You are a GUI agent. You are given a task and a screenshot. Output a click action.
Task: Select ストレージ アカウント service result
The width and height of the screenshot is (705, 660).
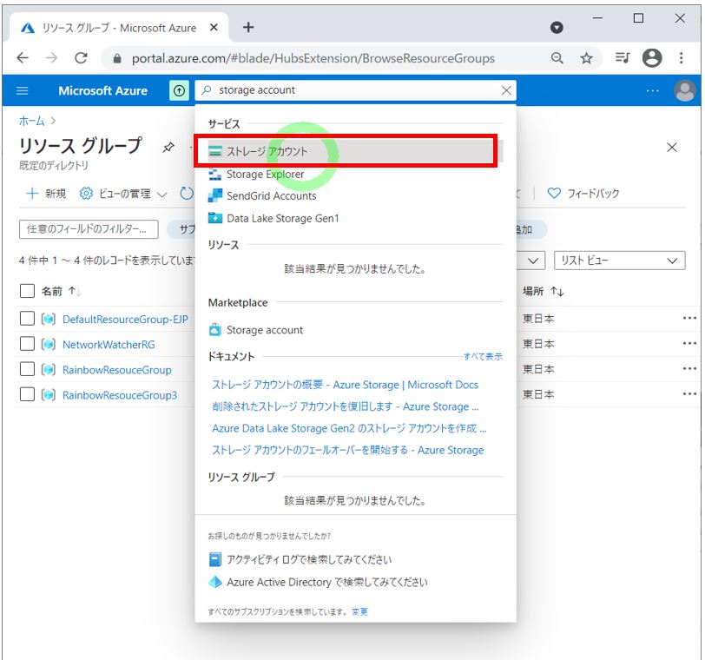(x=355, y=151)
